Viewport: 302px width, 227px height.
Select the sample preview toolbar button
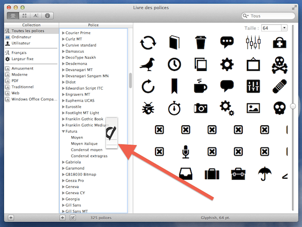[x=13, y=16]
